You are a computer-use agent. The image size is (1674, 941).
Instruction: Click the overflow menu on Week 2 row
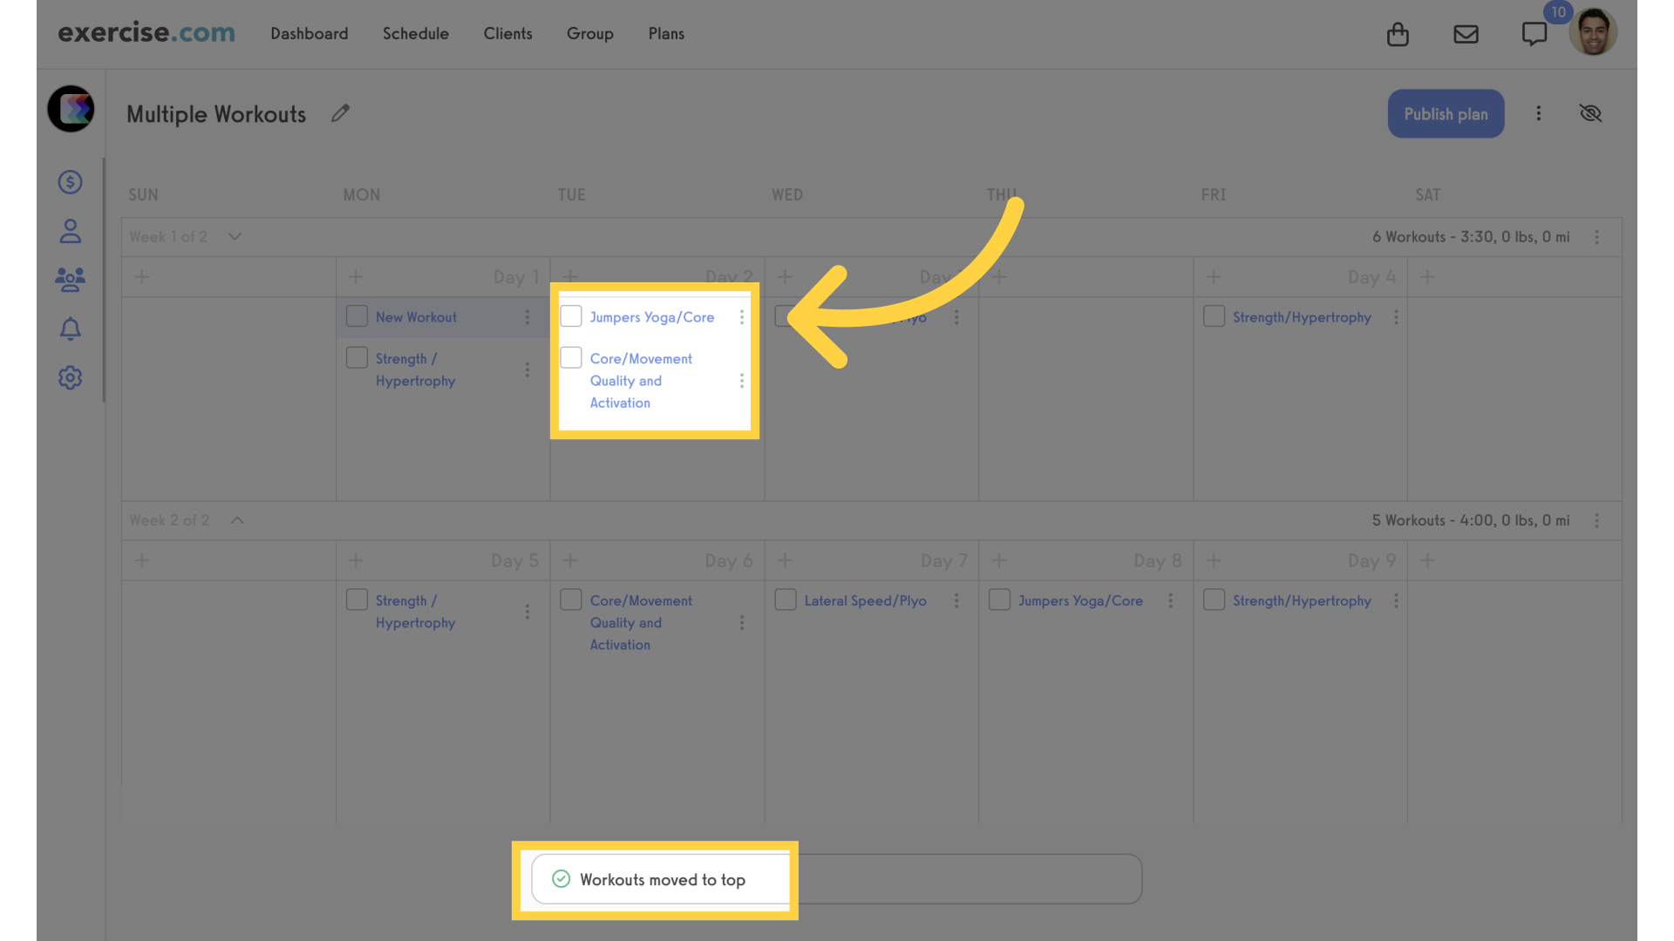tap(1597, 520)
